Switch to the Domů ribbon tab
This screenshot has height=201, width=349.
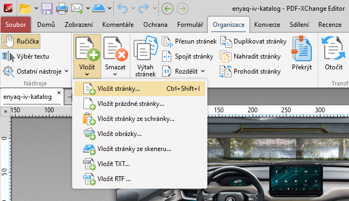(x=46, y=24)
